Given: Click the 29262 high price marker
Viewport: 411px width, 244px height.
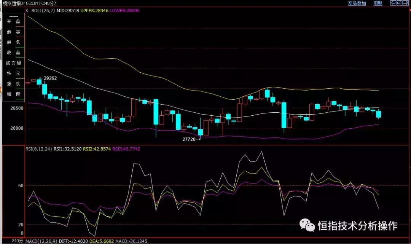Looking at the screenshot, I should (x=50, y=78).
